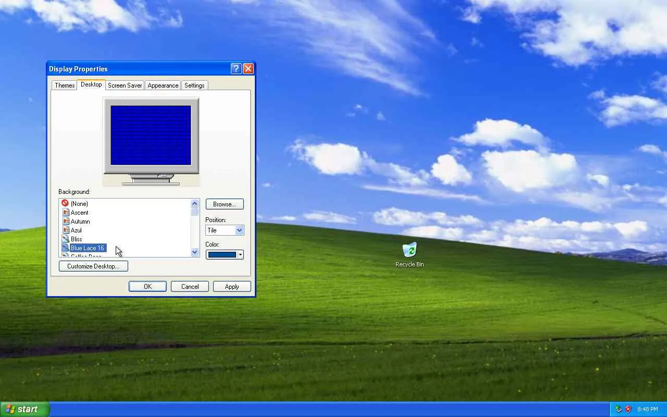Select the Desktop tab

coord(91,84)
